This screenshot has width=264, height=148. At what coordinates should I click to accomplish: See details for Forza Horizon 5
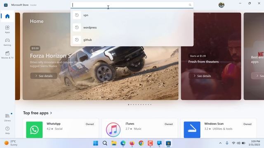[44, 76]
